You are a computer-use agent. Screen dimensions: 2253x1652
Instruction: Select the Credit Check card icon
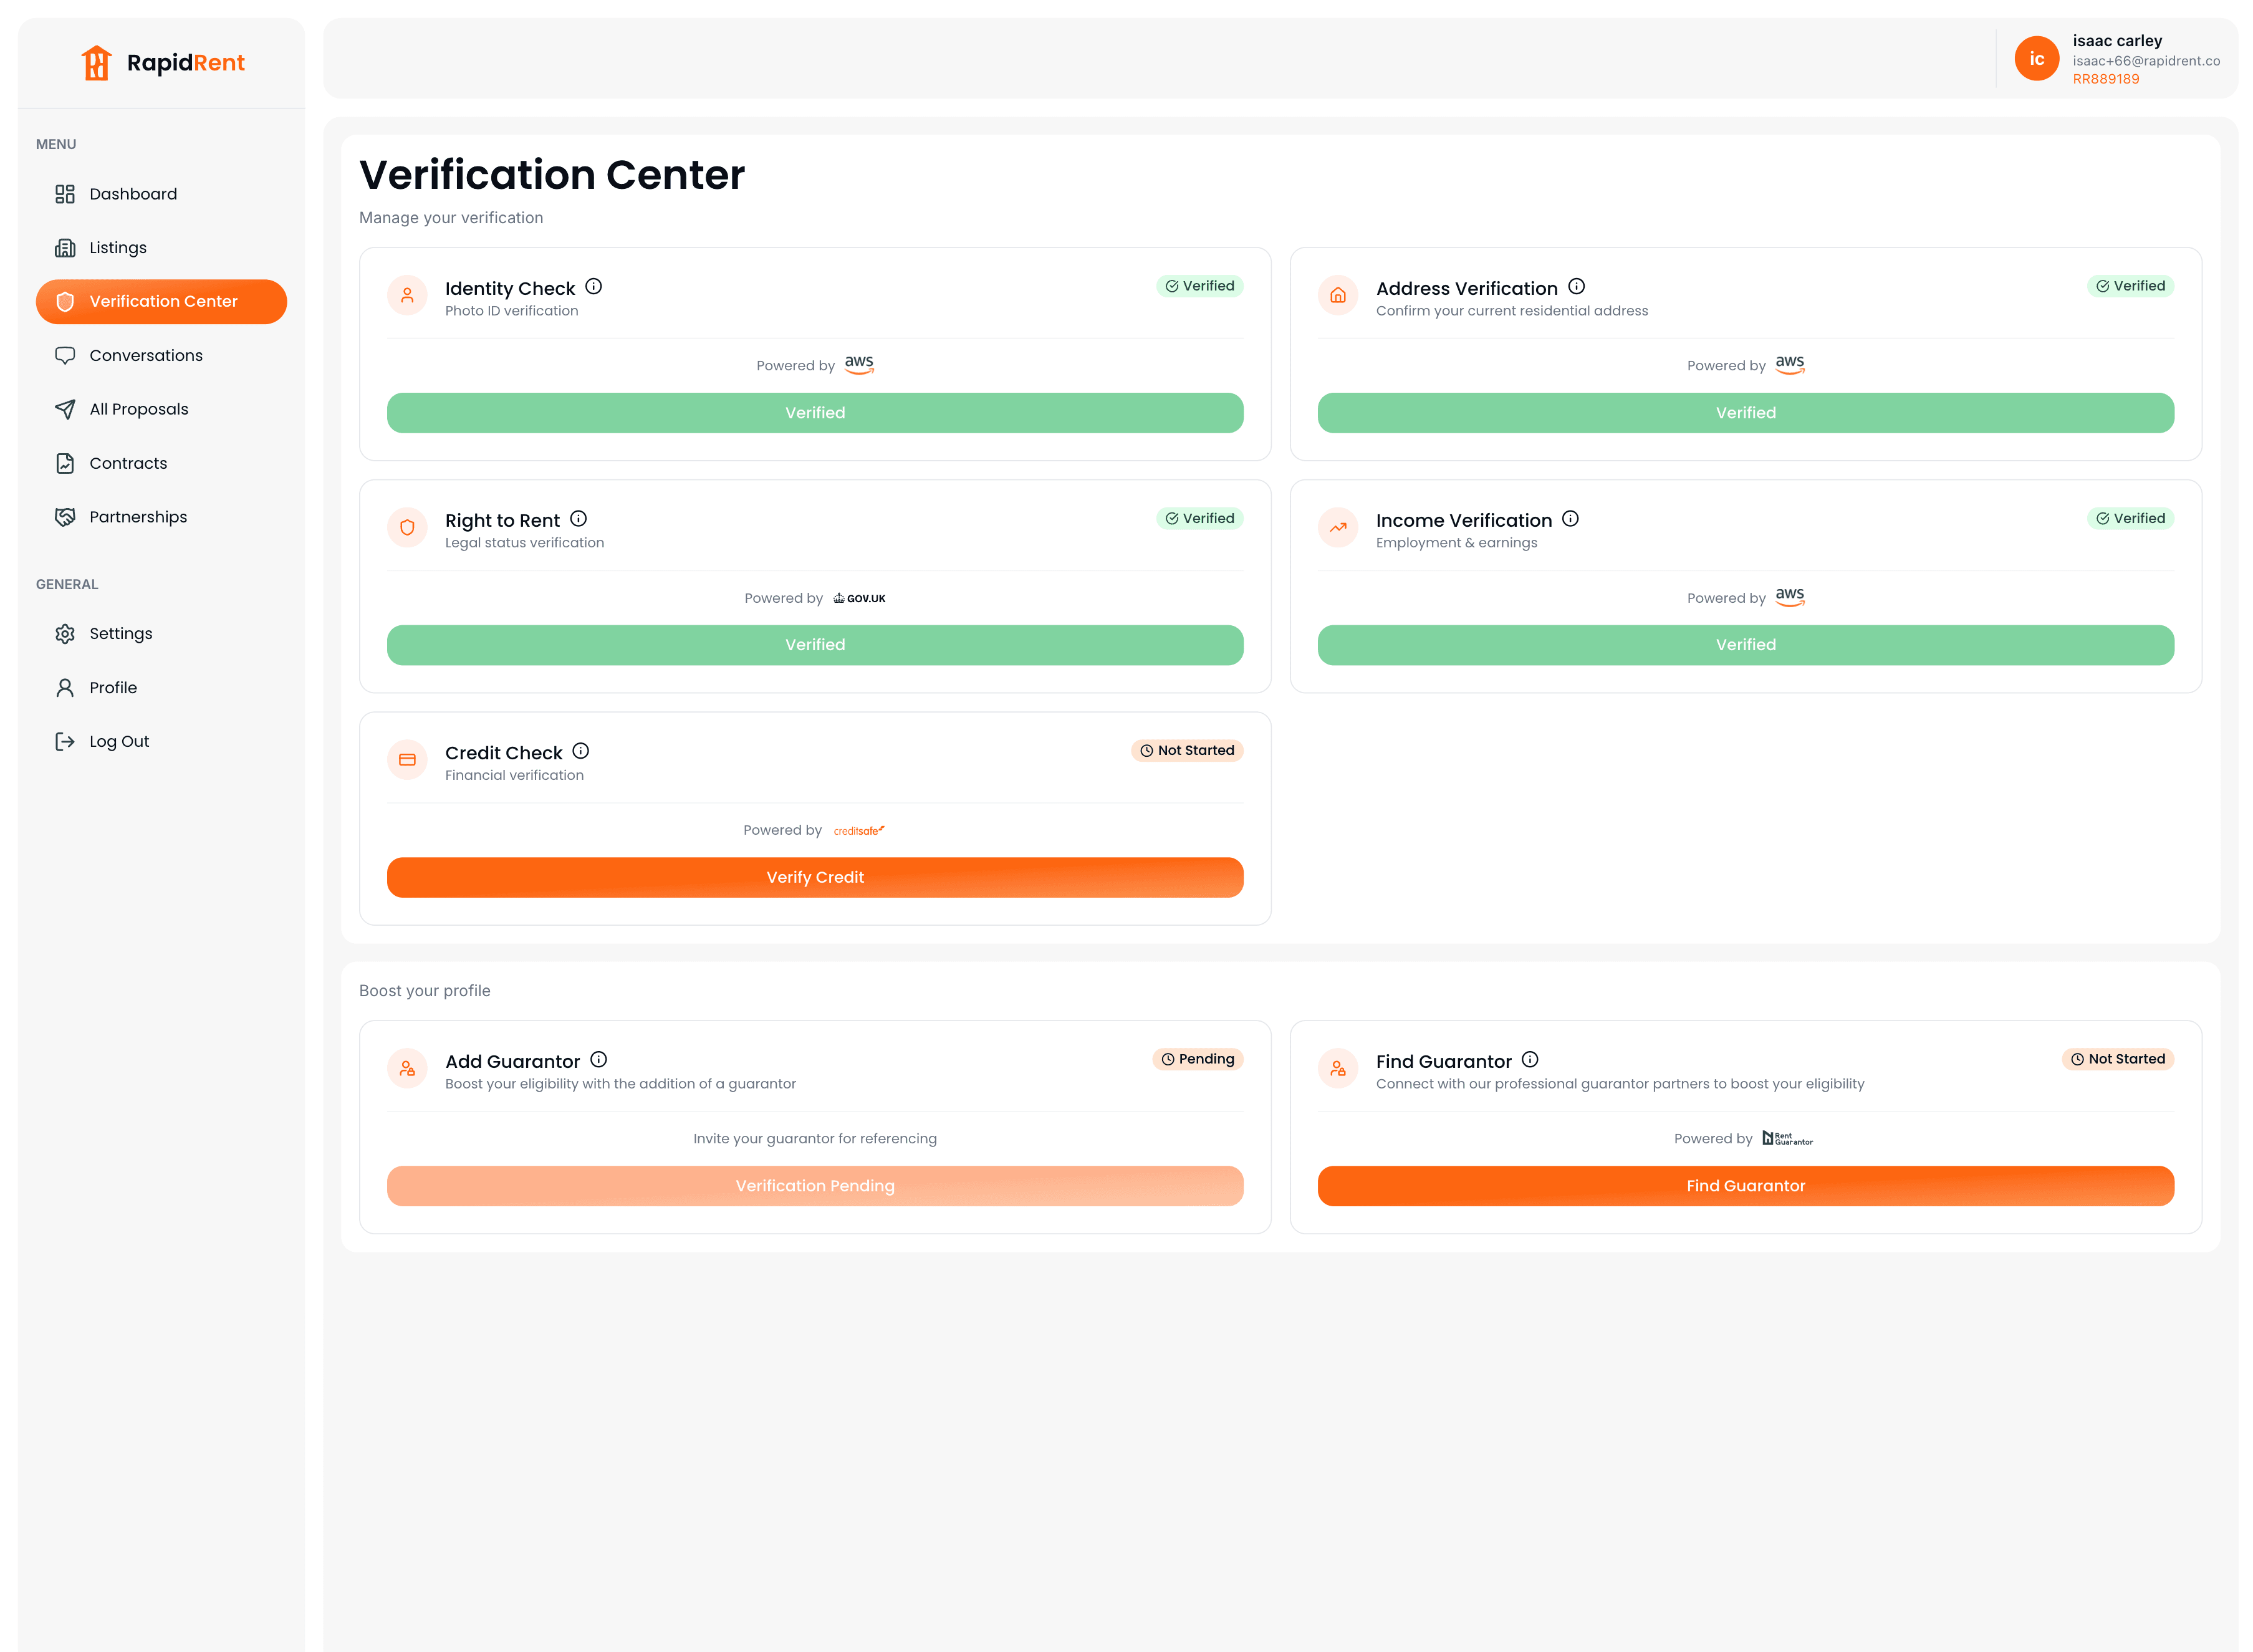[407, 760]
